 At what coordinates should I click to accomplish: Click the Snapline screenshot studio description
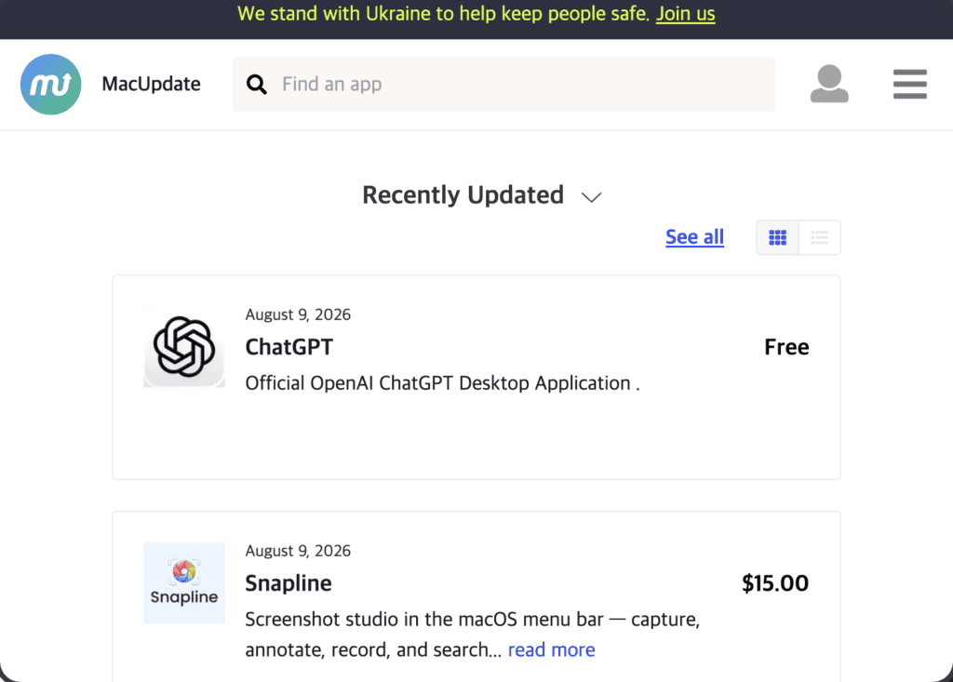(x=472, y=635)
